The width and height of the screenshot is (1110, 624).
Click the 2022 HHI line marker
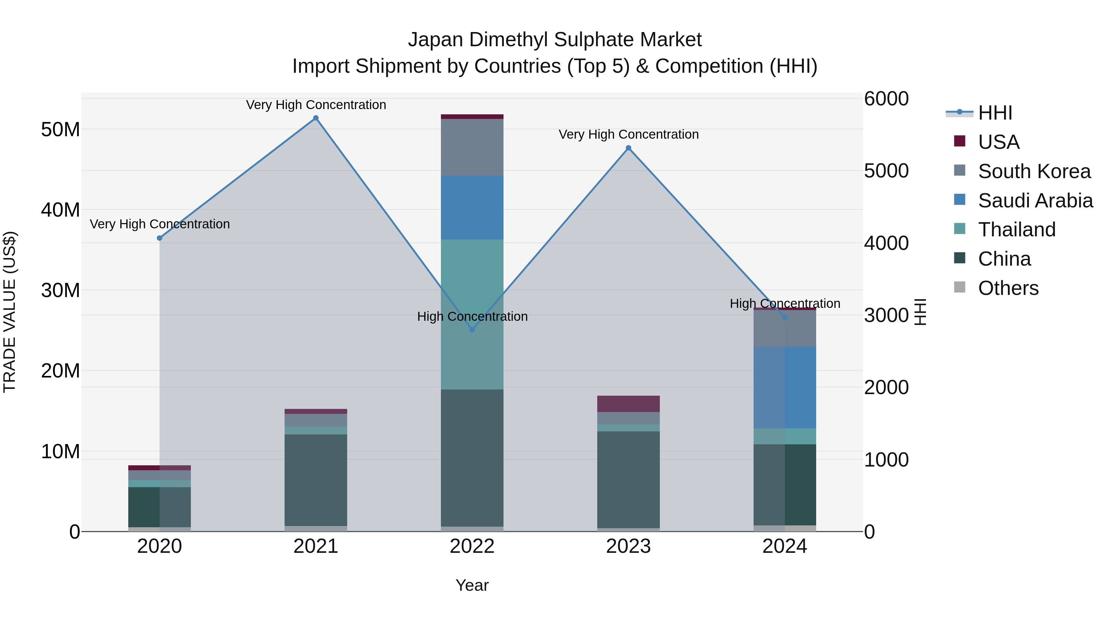(x=472, y=330)
